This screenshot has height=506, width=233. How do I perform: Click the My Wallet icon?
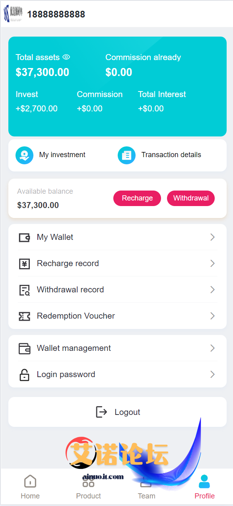pyautogui.click(x=25, y=237)
